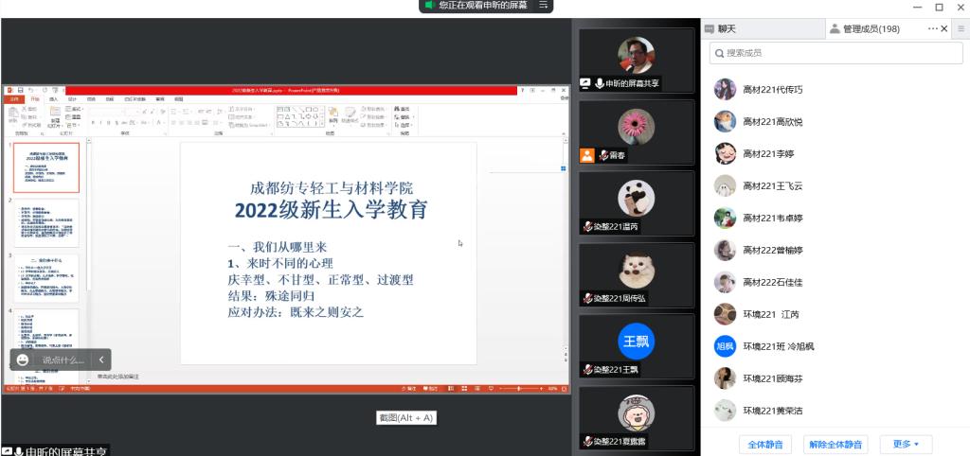The width and height of the screenshot is (970, 456).
Task: Open the 更多 dropdown menu
Action: point(906,444)
